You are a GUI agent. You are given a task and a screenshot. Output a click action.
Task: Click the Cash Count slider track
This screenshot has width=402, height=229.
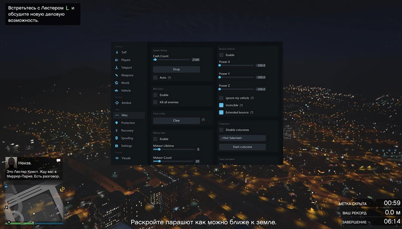click(171, 60)
